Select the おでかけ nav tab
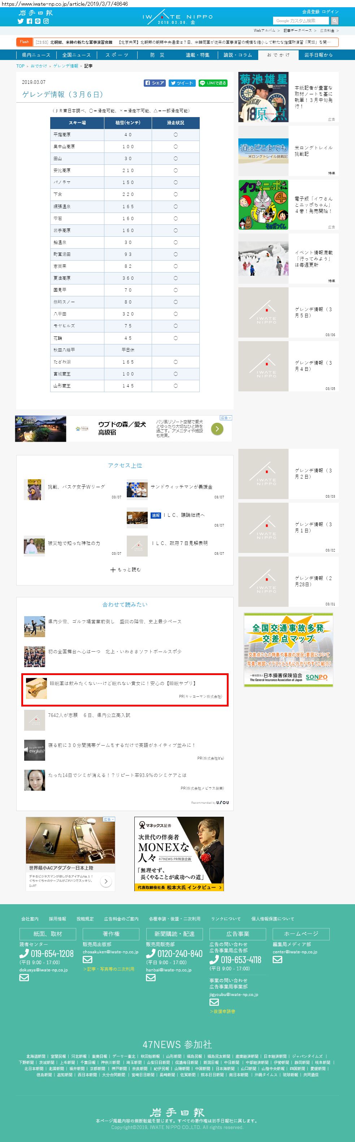355x1142 pixels. 278,55
